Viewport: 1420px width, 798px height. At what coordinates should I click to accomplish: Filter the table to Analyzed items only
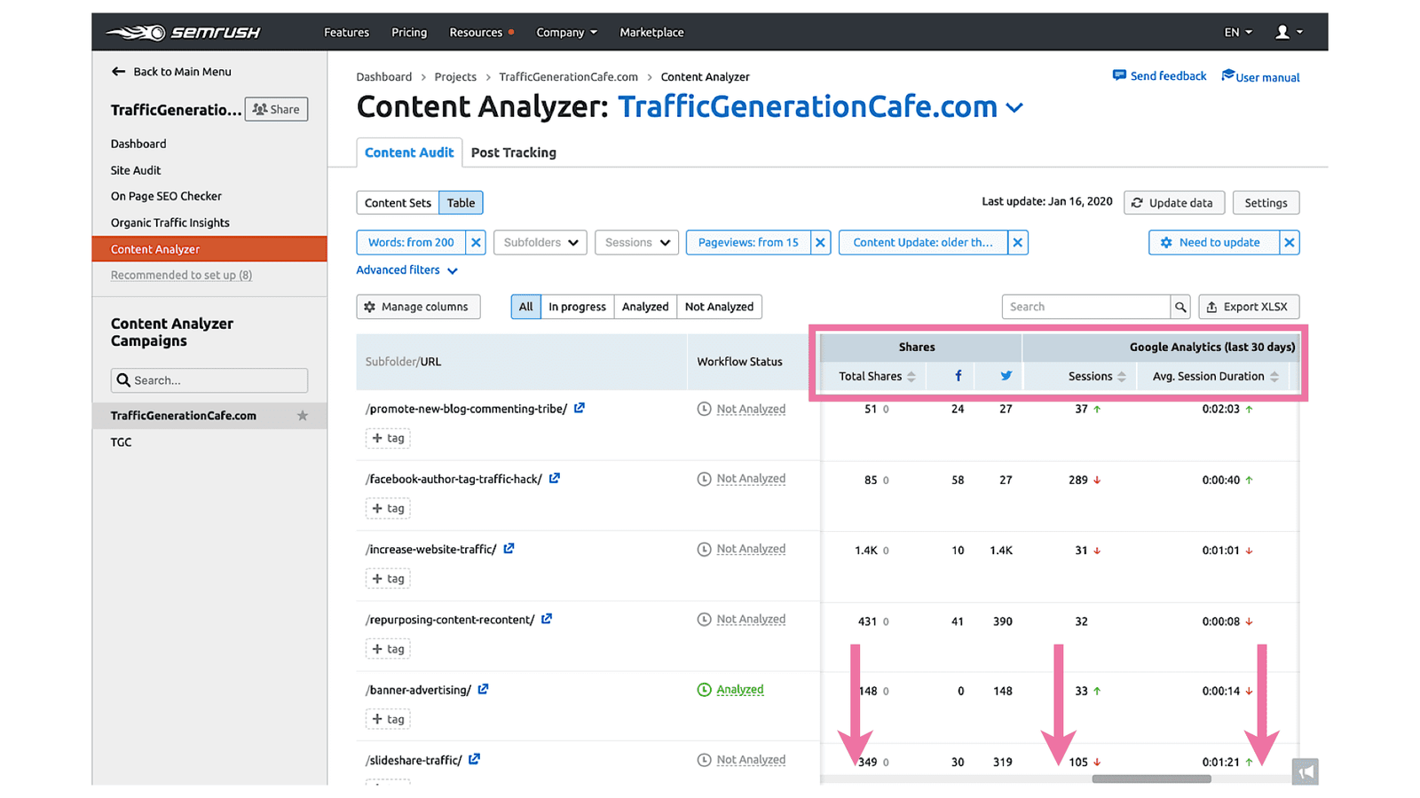pyautogui.click(x=645, y=306)
